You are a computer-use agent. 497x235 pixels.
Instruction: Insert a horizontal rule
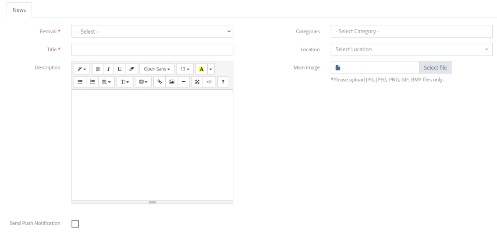[x=184, y=81]
